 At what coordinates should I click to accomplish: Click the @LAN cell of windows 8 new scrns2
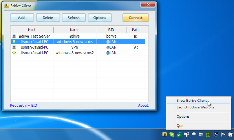click(111, 53)
